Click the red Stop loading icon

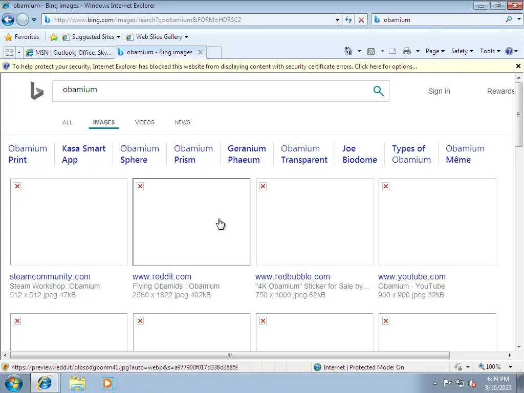pos(361,20)
